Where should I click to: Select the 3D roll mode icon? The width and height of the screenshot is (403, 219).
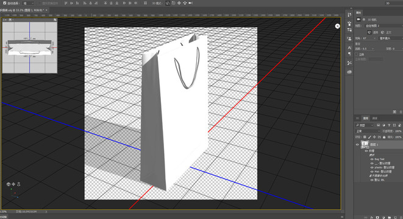(x=174, y=3)
